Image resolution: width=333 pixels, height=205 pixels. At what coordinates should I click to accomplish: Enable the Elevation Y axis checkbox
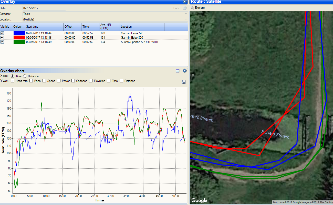coord(91,81)
